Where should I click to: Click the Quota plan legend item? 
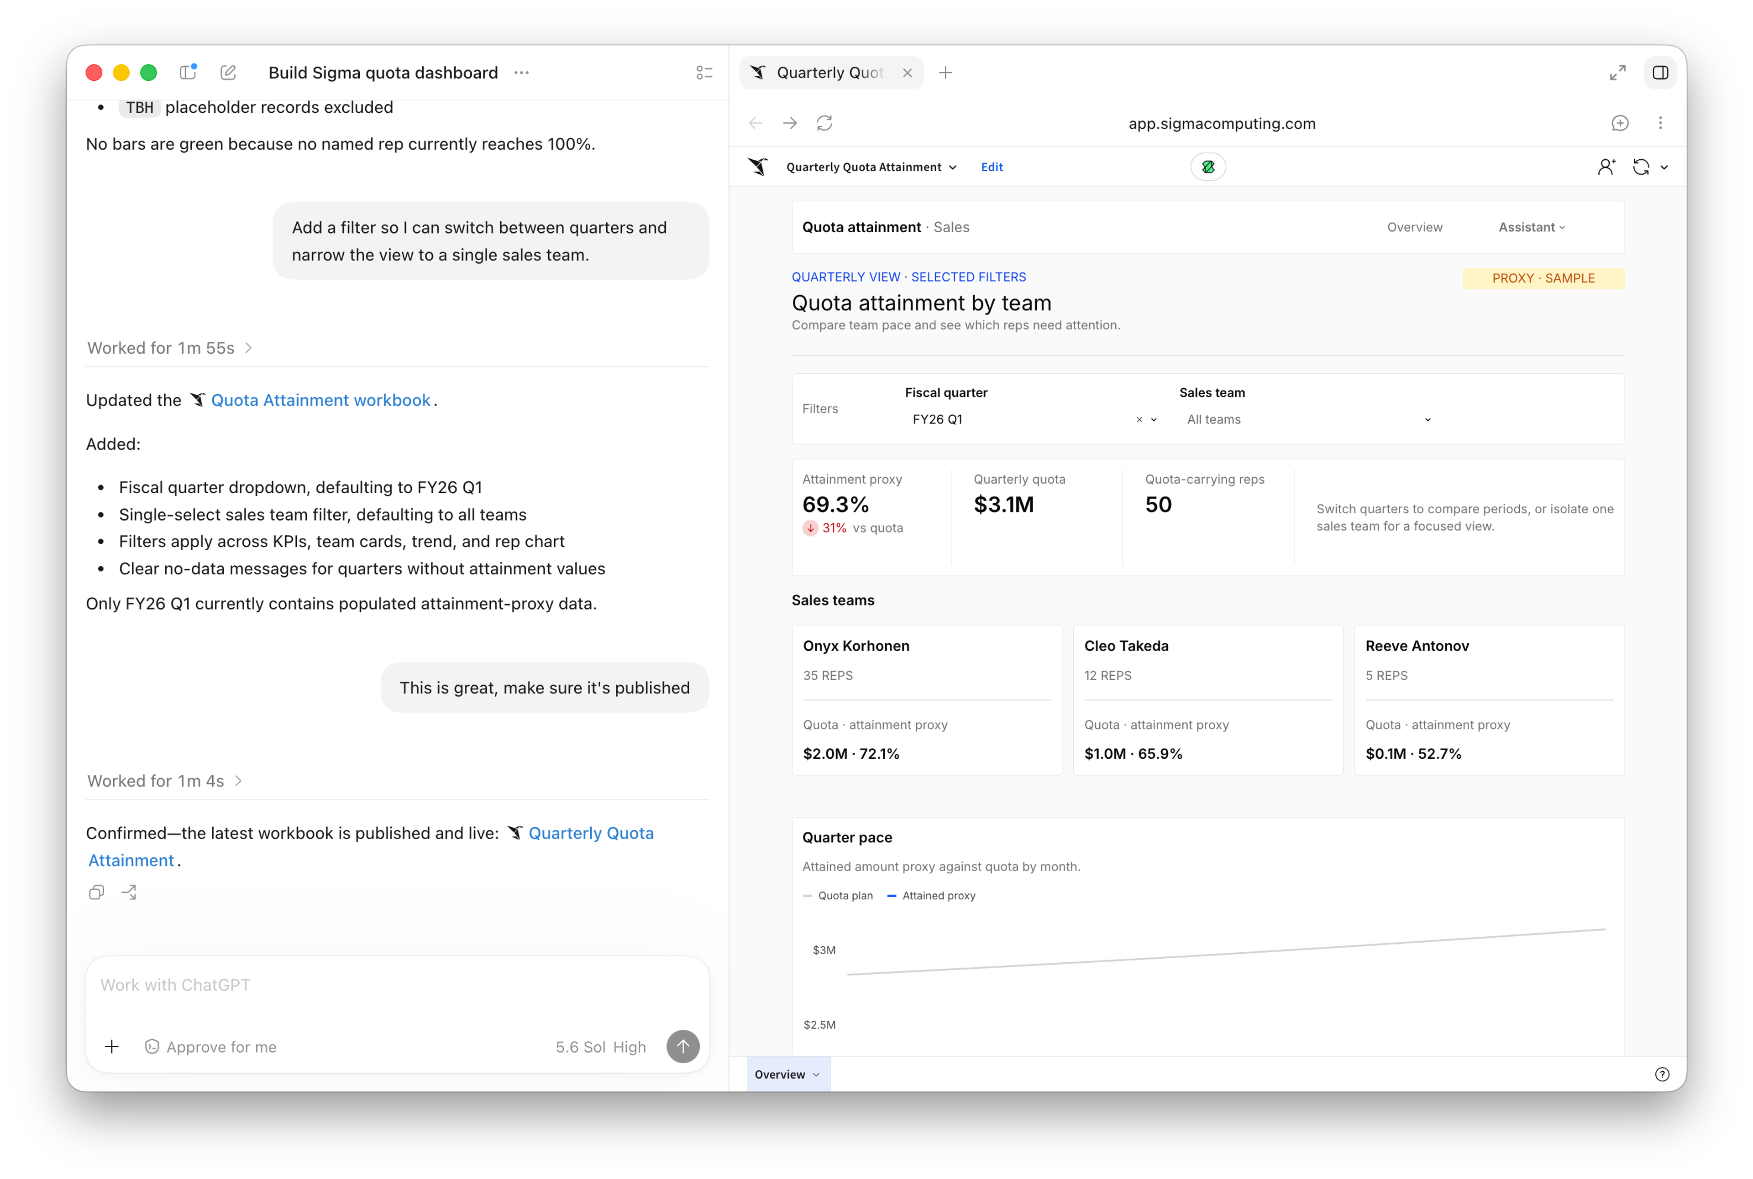tap(838, 896)
